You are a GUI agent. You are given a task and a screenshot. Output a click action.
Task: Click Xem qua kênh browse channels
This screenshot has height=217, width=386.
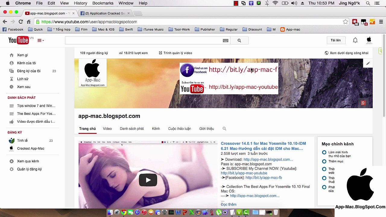(28, 161)
